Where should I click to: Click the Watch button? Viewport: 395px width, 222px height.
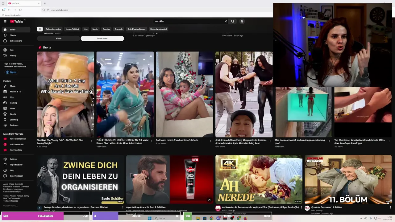59,39
